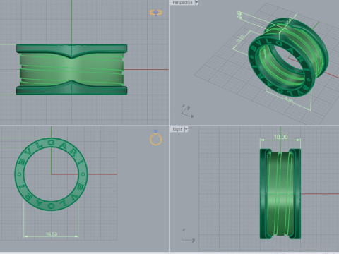Select the 10.00 dimension in Perspective viewport

[241, 39]
